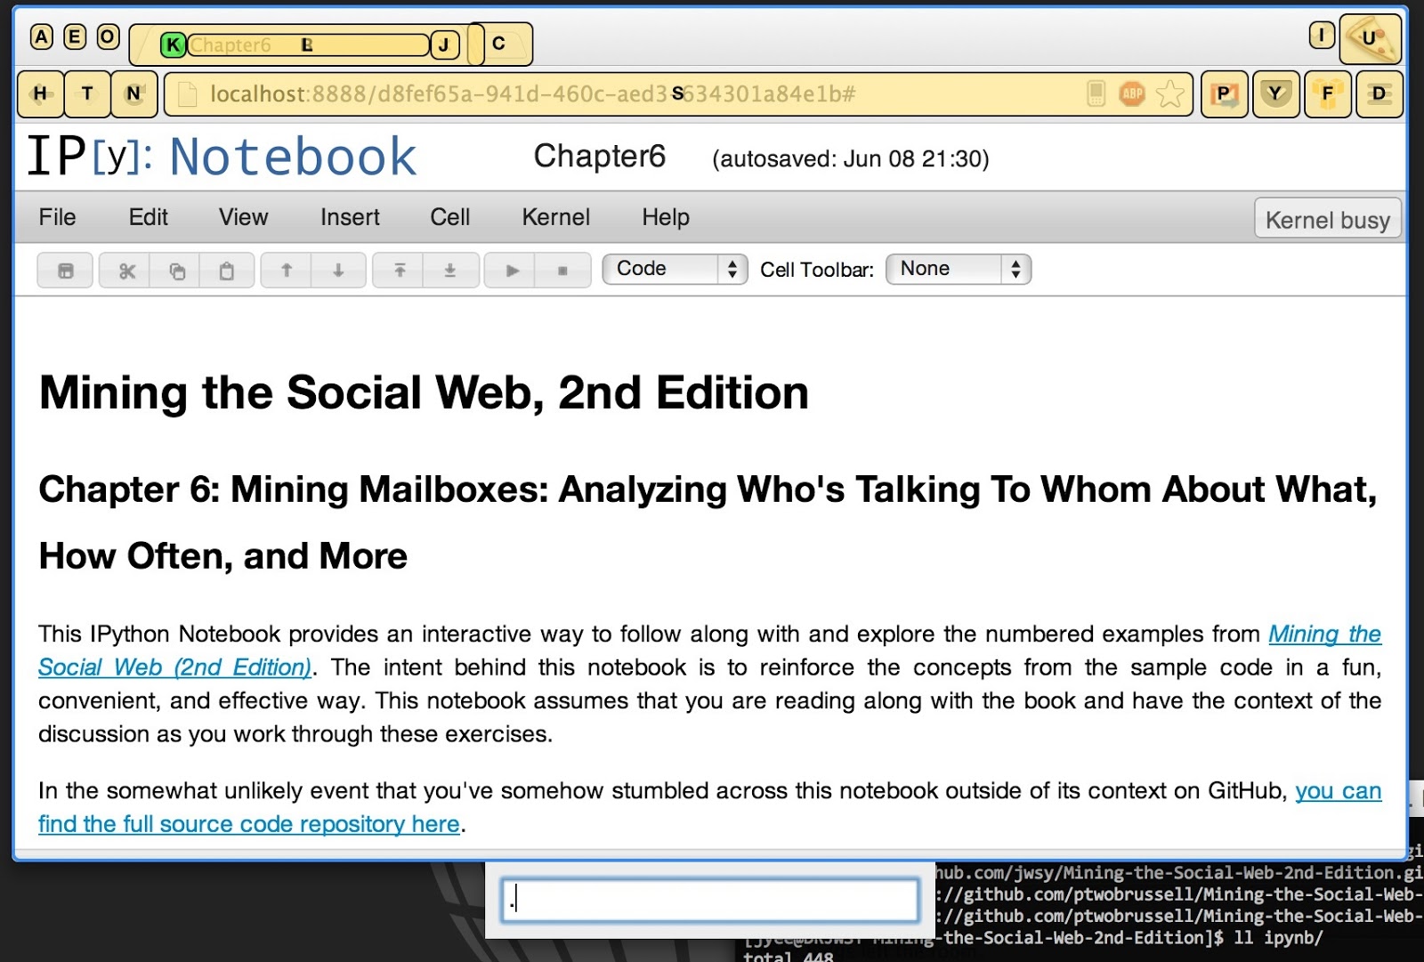Screen dimensions: 1424x962
Task: Open a new browser tab
Action: click(x=500, y=44)
